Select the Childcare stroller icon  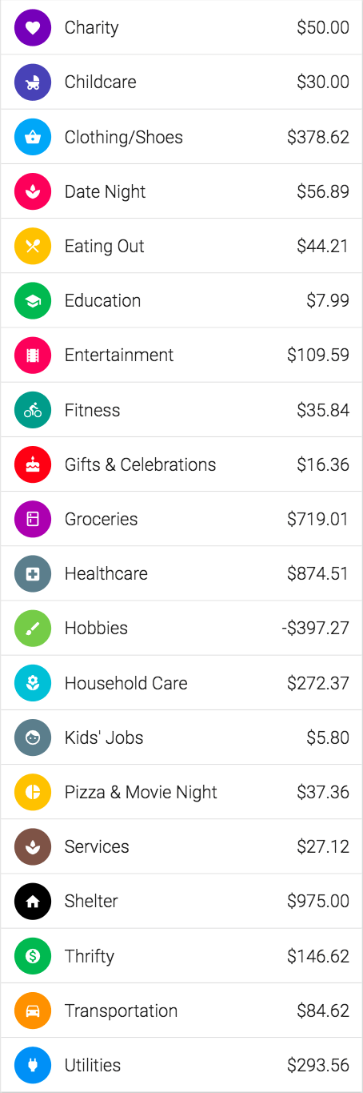(33, 82)
